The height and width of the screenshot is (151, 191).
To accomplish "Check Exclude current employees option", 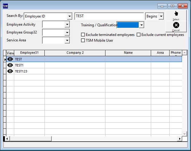I will tap(139, 35).
